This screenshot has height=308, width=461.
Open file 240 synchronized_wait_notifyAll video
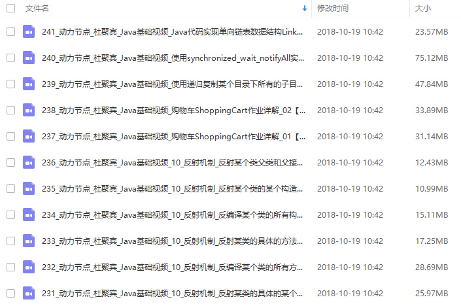point(173,58)
